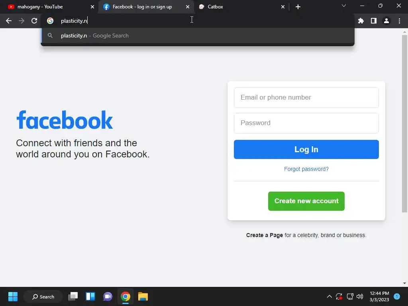Click the browser forward arrow

[x=22, y=21]
